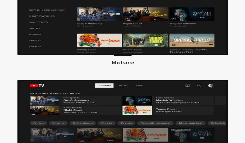Open Mayfair Witches thumbnail in top grid

tap(192, 14)
